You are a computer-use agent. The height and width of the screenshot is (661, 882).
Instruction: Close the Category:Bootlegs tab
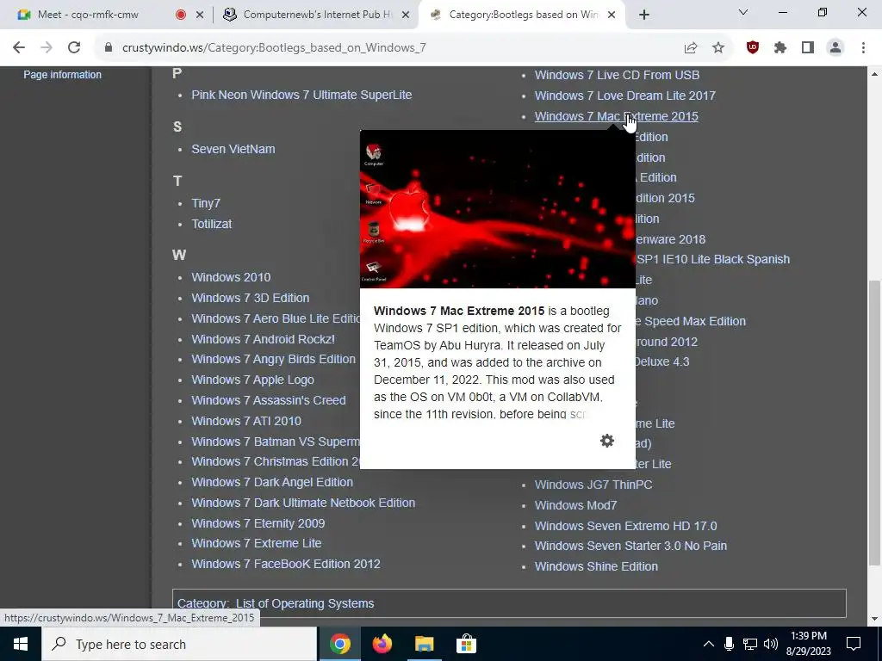[612, 15]
